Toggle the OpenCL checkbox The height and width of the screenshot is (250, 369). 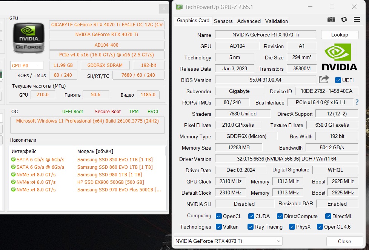click(x=218, y=216)
